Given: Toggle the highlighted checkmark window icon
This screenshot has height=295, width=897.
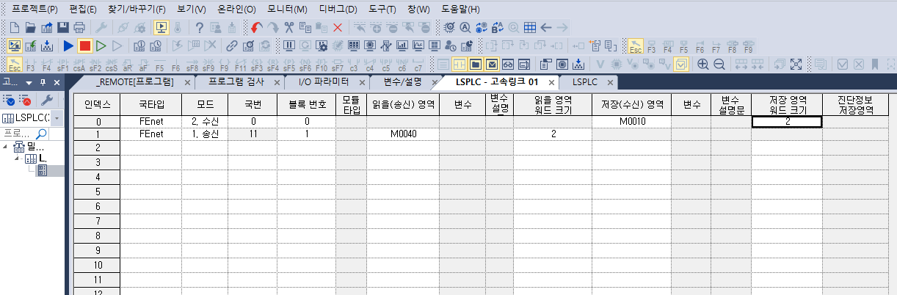Looking at the screenshot, I should [682, 64].
